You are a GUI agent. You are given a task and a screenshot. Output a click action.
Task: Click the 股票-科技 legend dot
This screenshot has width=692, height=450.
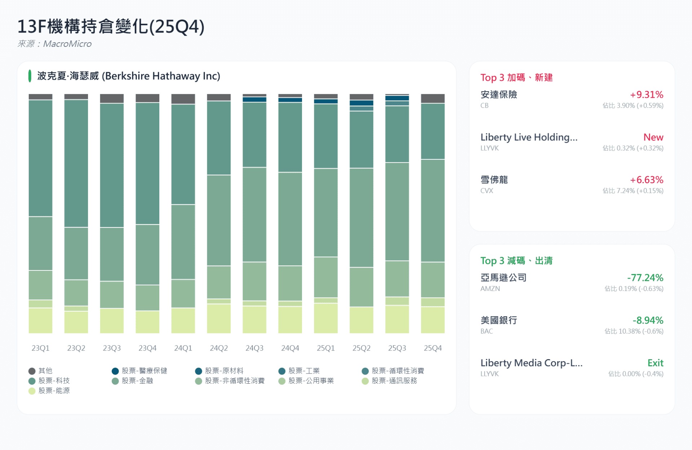click(x=32, y=381)
